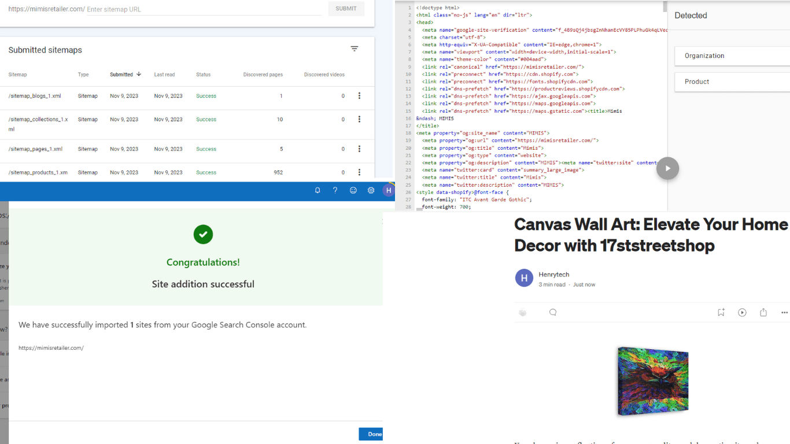This screenshot has height=444, width=790.
Task: Expand the Organization detected item
Action: click(732, 56)
